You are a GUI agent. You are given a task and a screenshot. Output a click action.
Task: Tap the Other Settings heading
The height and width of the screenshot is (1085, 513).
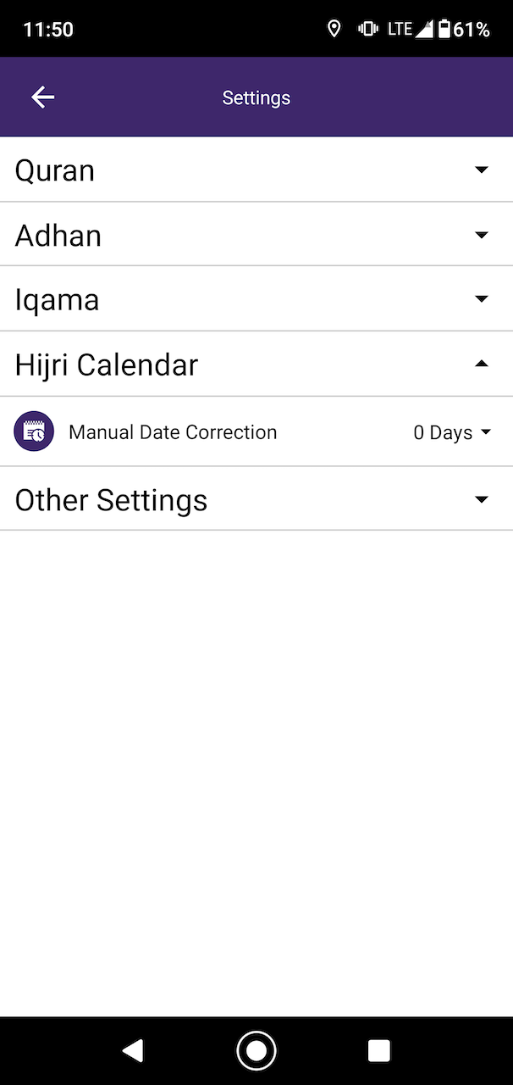coord(111,500)
